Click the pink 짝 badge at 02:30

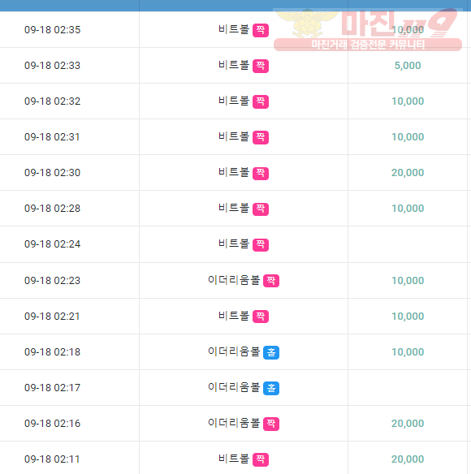[x=261, y=173]
